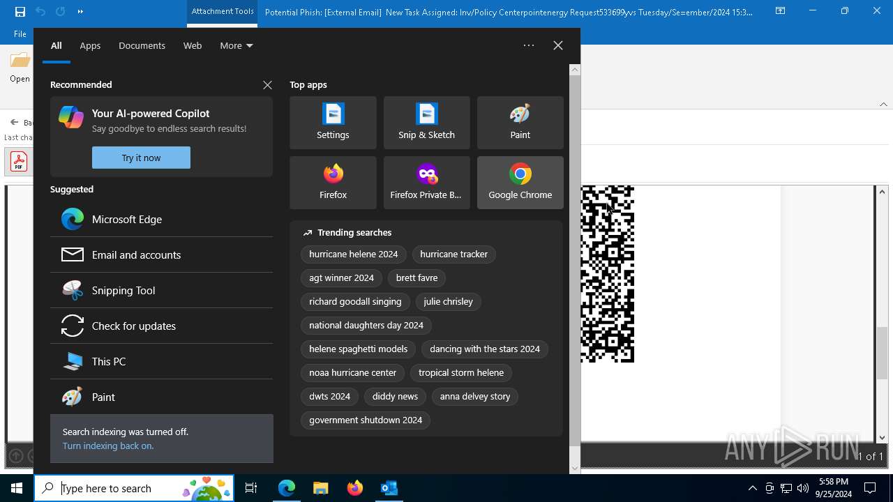893x502 pixels.
Task: Open Firefox from taskbar
Action: (x=354, y=488)
